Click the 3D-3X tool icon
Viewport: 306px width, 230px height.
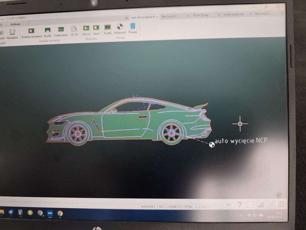[74, 31]
